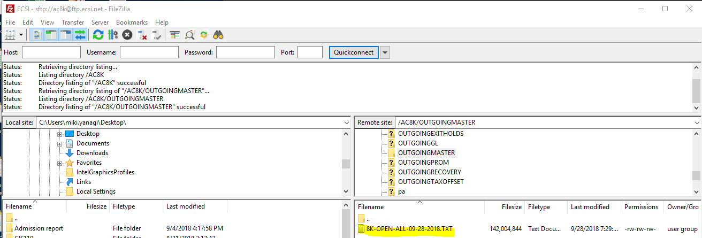This screenshot has height=238, width=702.
Task: Select Links in local tree
Action: click(x=83, y=182)
